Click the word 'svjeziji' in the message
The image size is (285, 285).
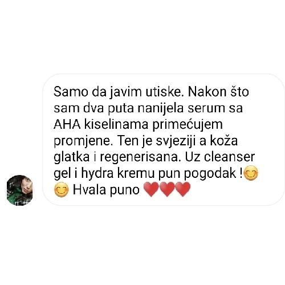[176, 141]
